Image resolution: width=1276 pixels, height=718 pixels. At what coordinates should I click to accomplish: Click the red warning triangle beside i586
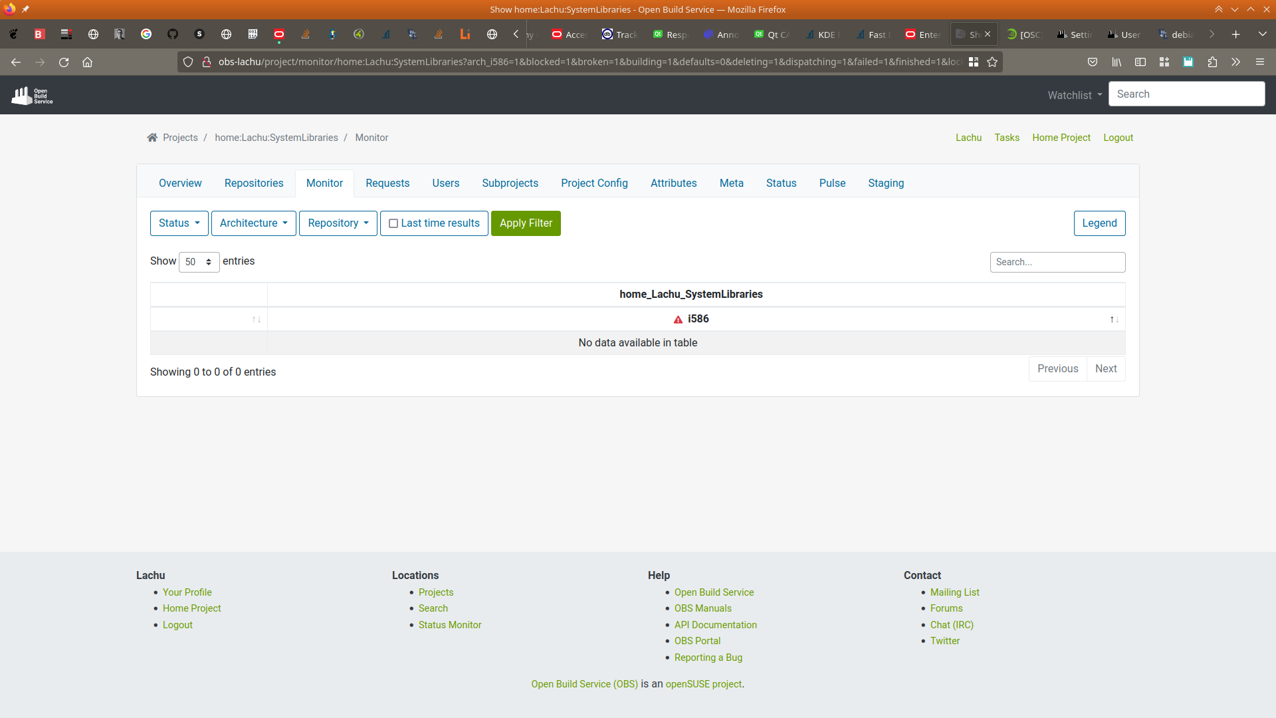(x=678, y=320)
